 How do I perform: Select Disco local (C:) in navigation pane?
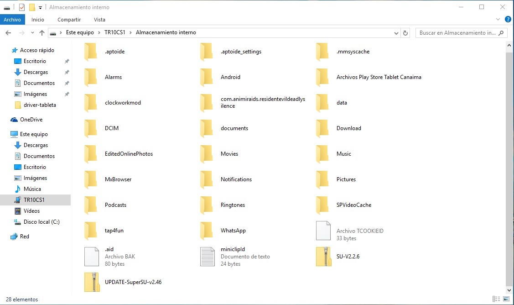42,222
